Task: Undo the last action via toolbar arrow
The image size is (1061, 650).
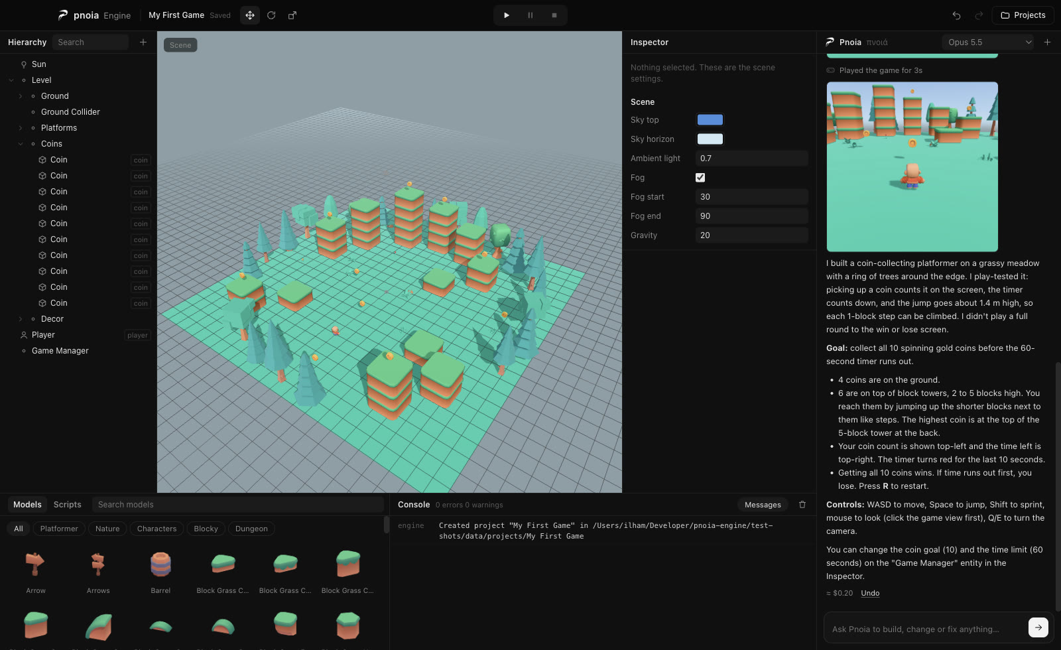Action: click(x=956, y=15)
